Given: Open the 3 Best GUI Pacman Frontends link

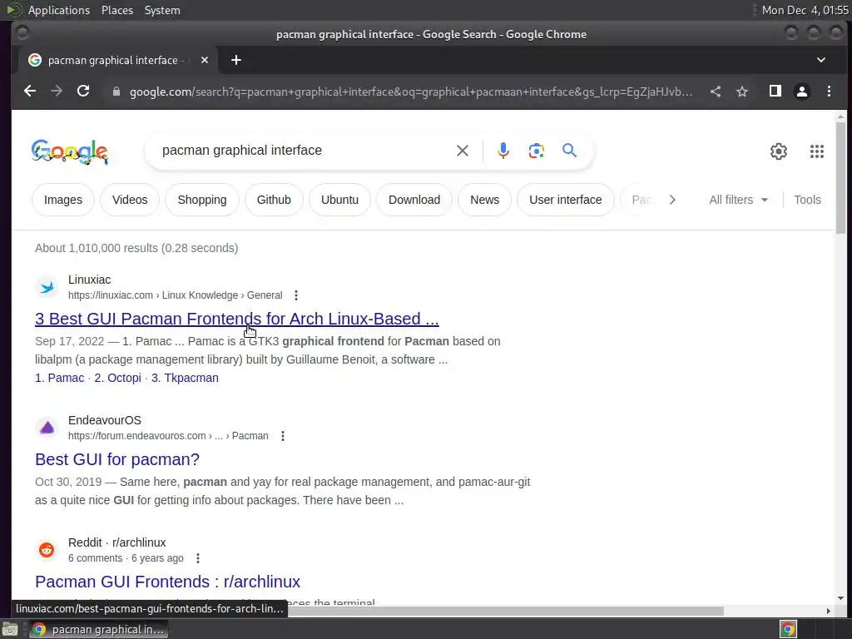Looking at the screenshot, I should pos(237,319).
